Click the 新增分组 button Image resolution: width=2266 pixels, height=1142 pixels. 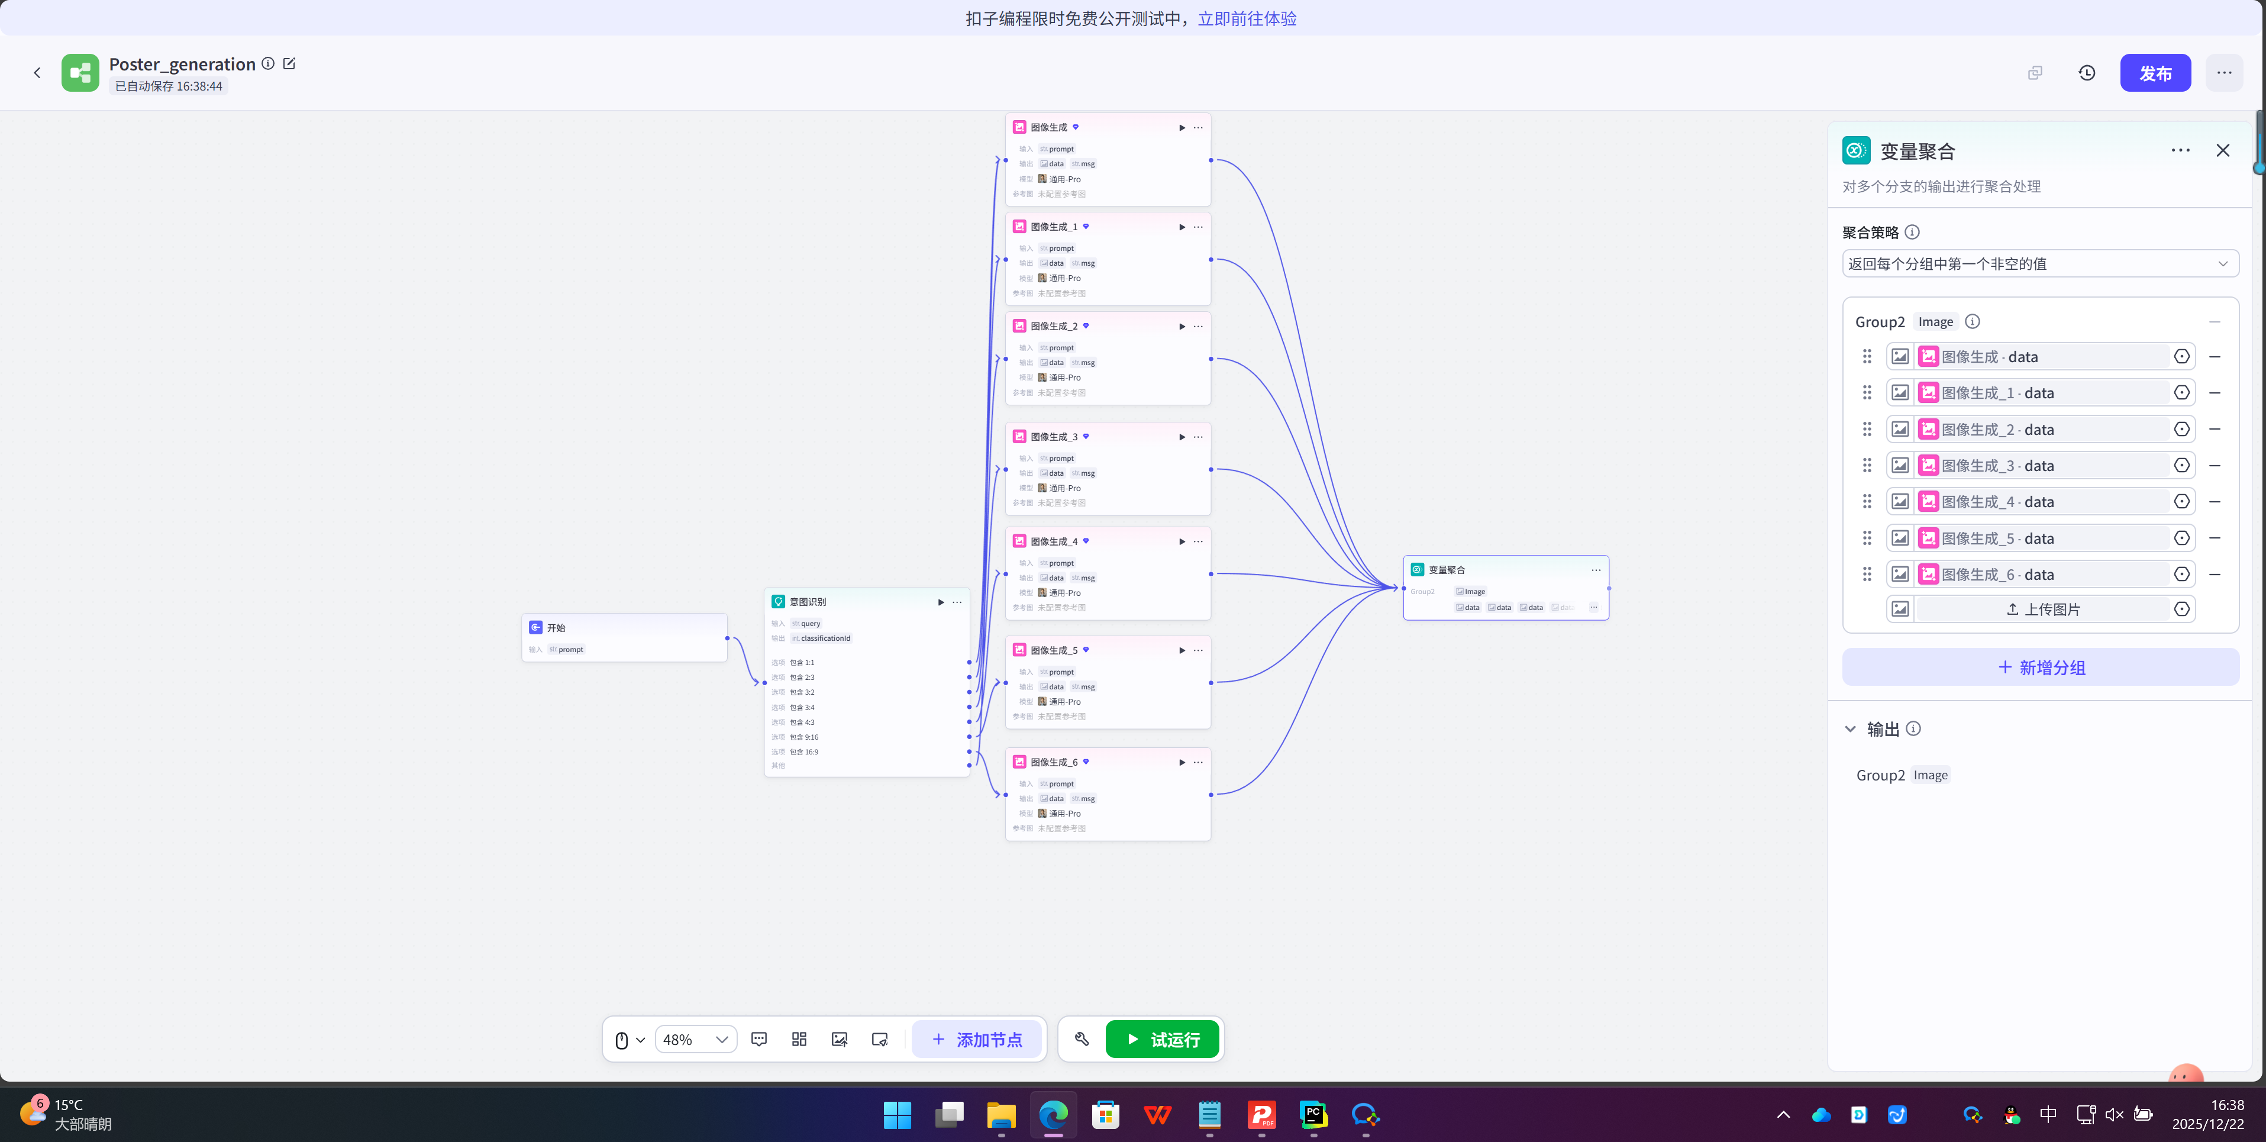(x=2040, y=667)
